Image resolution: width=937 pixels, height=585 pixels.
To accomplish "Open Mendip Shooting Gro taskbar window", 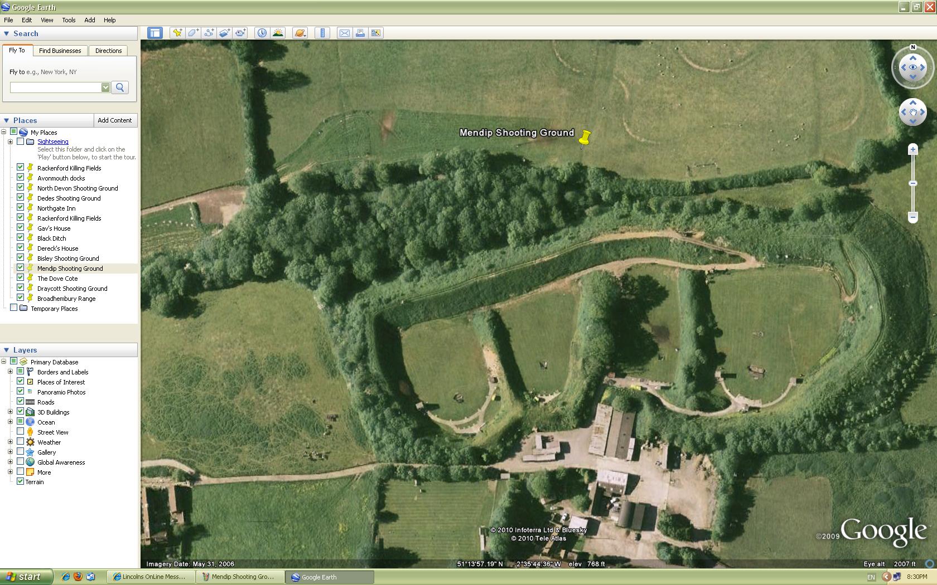I will [x=241, y=577].
